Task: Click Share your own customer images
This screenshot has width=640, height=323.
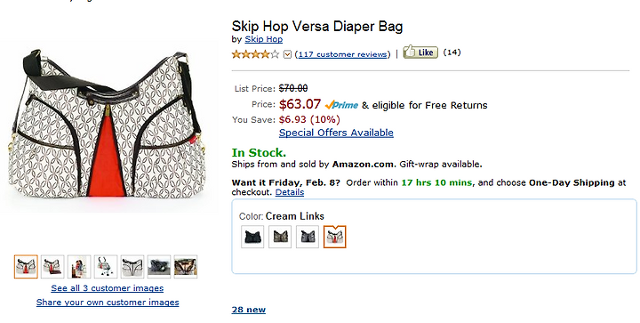Action: pyautogui.click(x=108, y=303)
